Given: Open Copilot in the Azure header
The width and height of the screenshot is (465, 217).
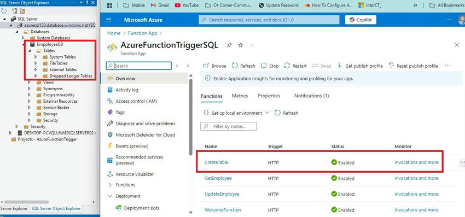Looking at the screenshot, I should (x=361, y=20).
